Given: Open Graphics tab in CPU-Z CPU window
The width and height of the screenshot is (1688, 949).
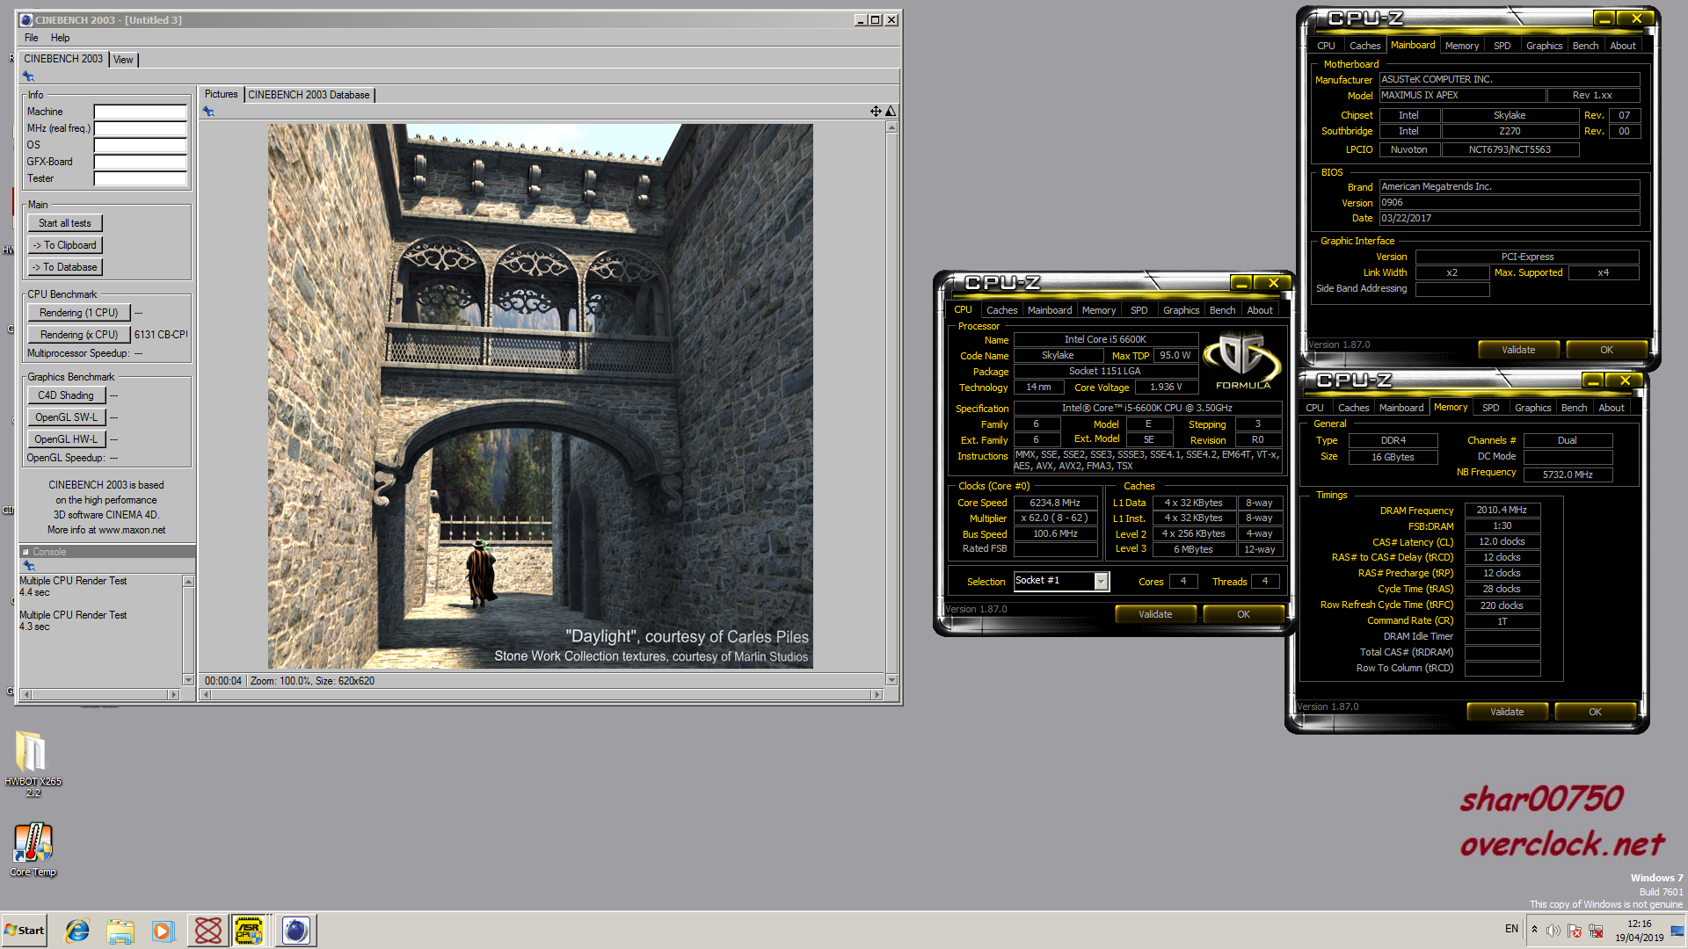Looking at the screenshot, I should [1181, 310].
